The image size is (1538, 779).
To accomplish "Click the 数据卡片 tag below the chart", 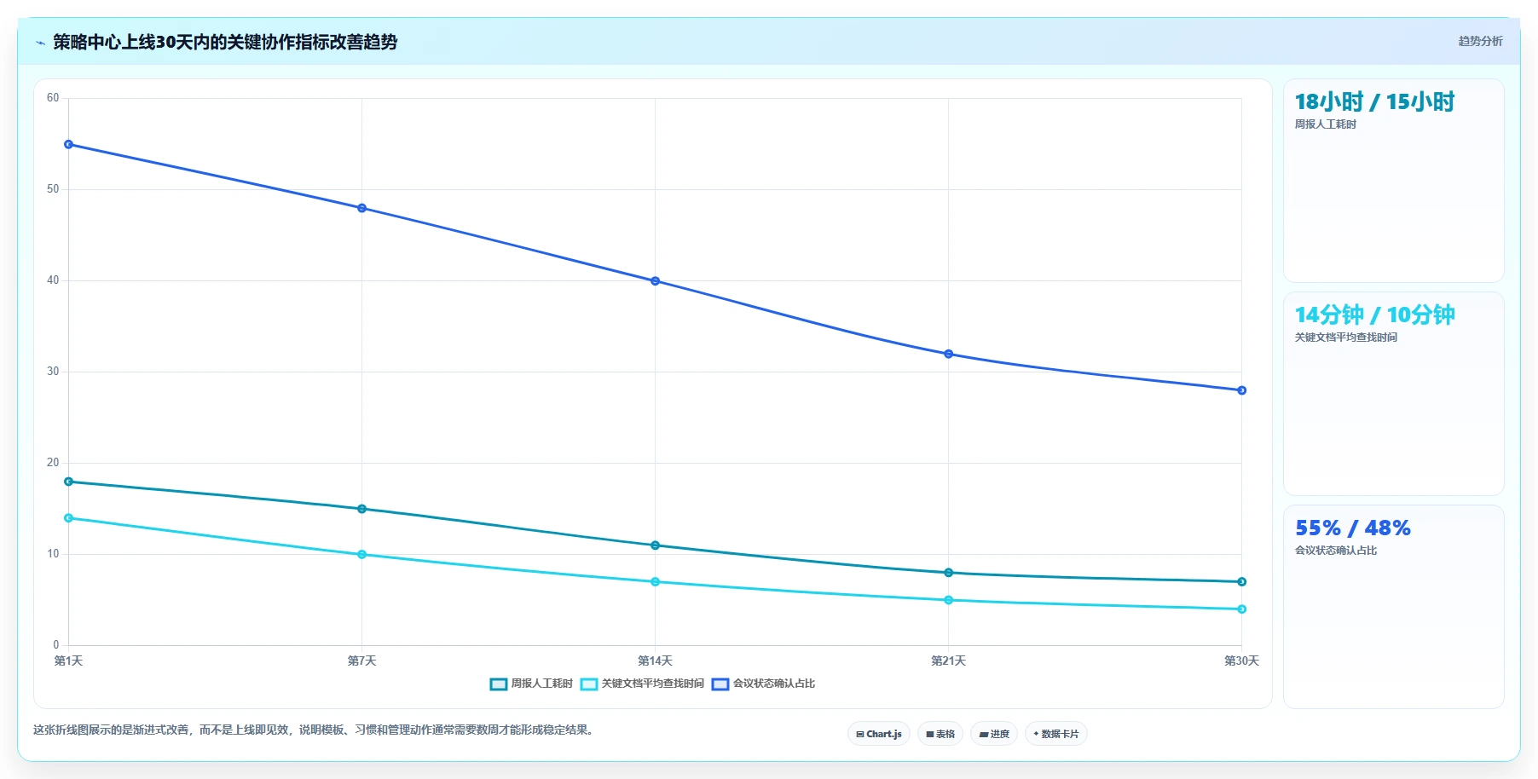I will point(1056,734).
